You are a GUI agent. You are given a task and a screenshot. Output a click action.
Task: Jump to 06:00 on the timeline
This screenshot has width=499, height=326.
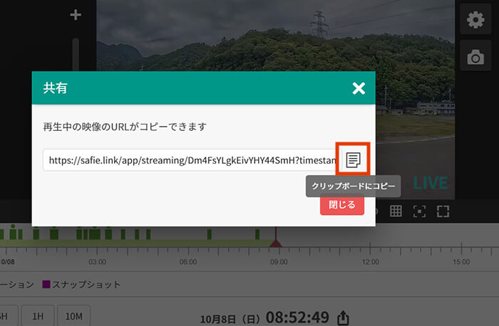pyautogui.click(x=188, y=262)
